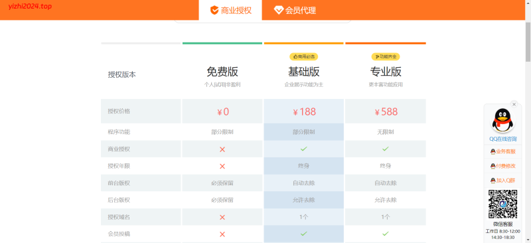The image size is (531, 243).
Task: Click the WeChat QR code image
Action: (x=502, y=204)
